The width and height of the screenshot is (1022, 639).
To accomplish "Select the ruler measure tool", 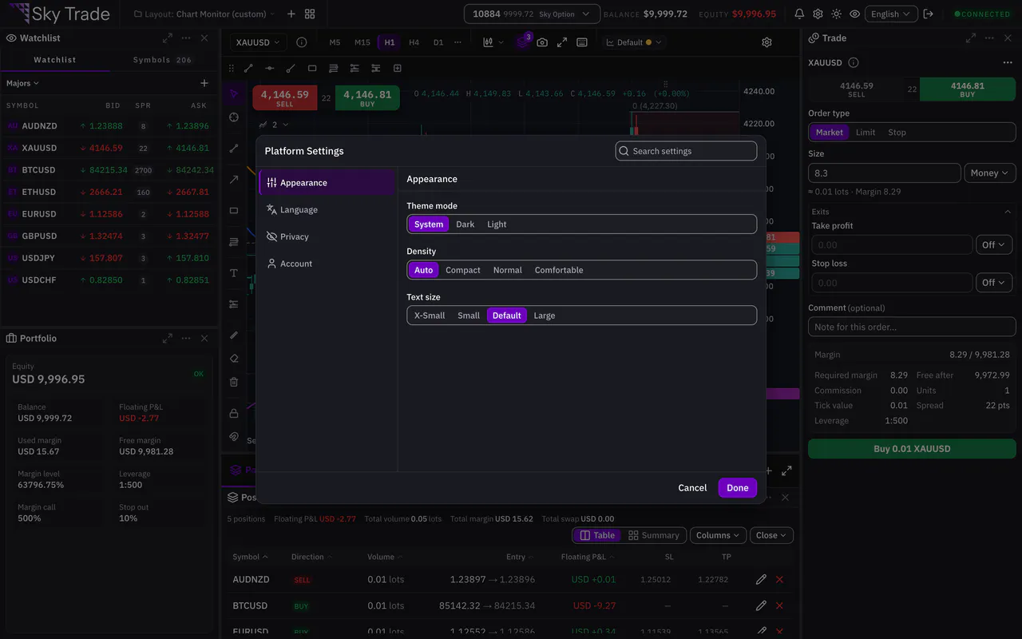I will point(234,335).
